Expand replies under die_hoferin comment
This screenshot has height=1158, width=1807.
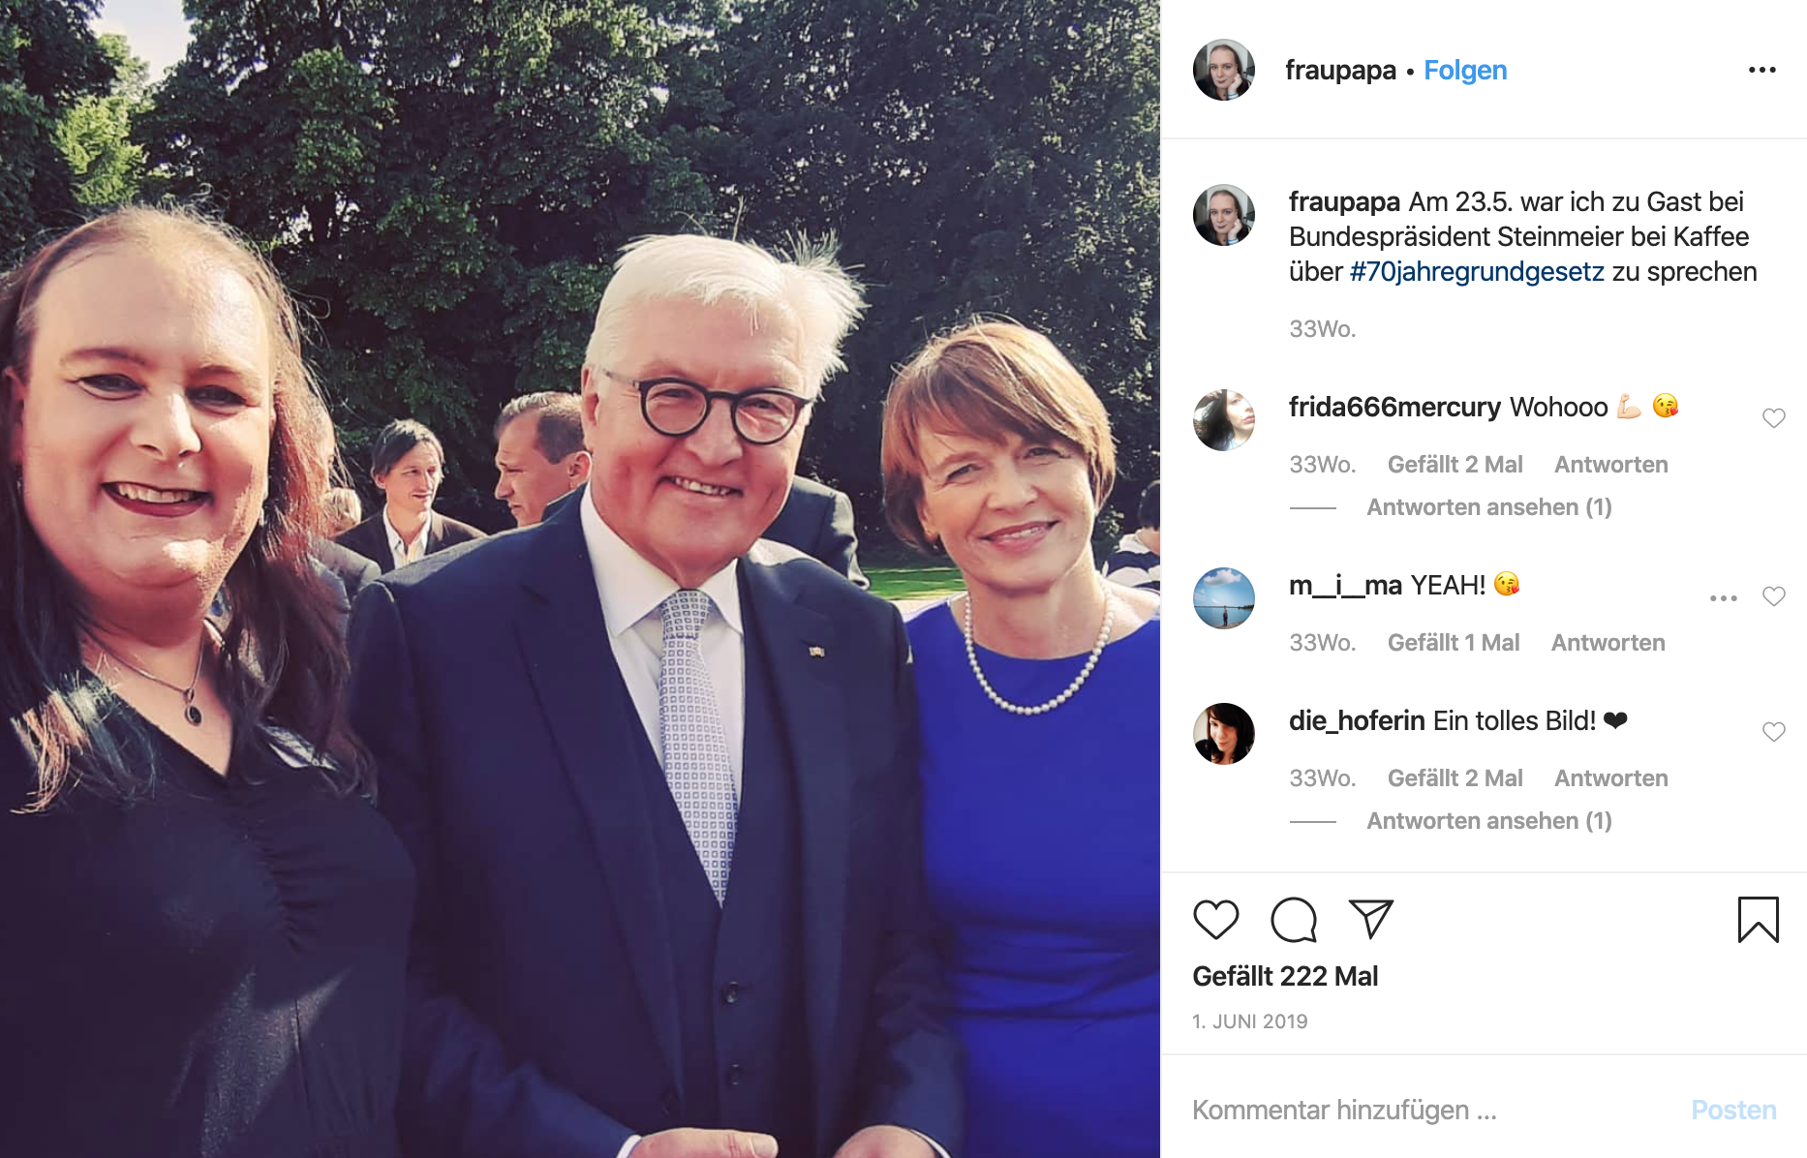click(1488, 821)
